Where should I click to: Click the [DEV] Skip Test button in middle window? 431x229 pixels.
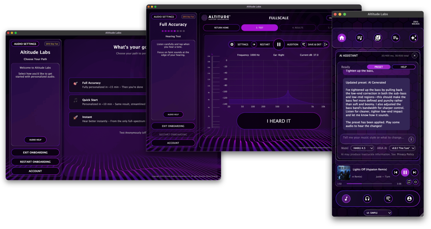point(188,17)
